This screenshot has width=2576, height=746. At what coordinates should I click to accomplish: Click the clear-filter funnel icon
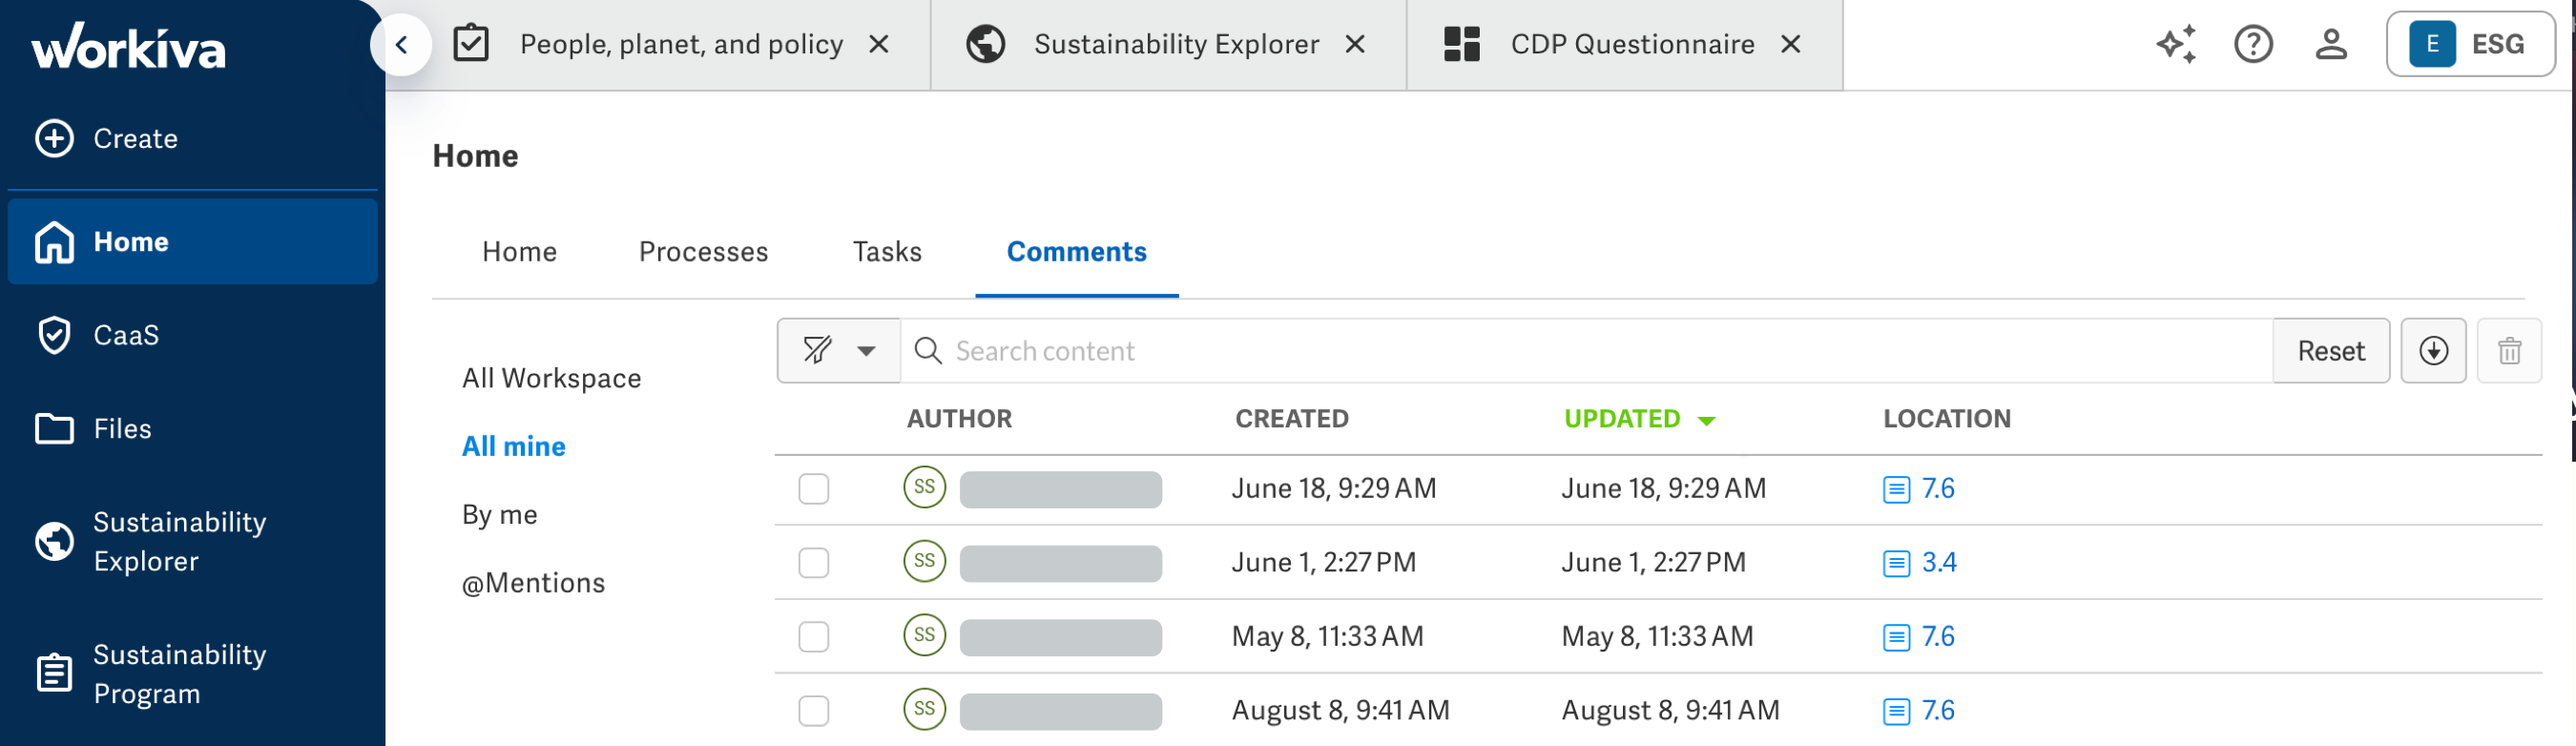tap(817, 350)
